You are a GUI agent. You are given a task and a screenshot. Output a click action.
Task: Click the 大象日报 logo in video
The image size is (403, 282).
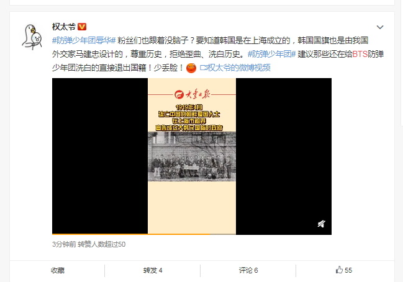point(192,95)
